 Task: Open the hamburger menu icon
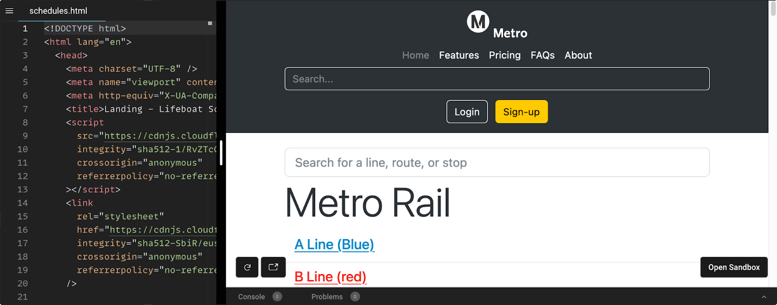point(9,11)
